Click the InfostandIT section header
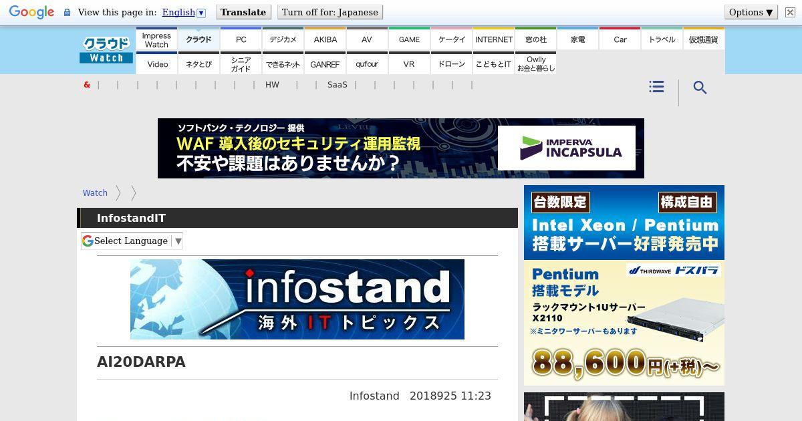Viewport: 802px width, 421px height. (x=297, y=218)
